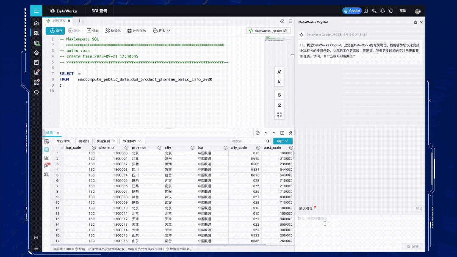
Task: Collapse results panel with up chevron
Action: click(x=266, y=133)
